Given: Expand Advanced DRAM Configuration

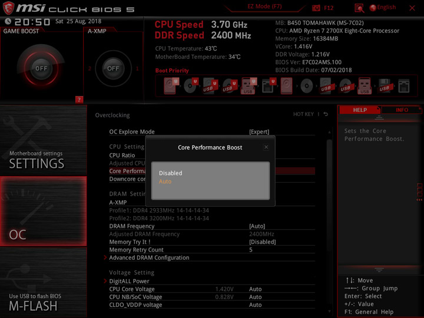Looking at the screenshot, I should [x=149, y=257].
